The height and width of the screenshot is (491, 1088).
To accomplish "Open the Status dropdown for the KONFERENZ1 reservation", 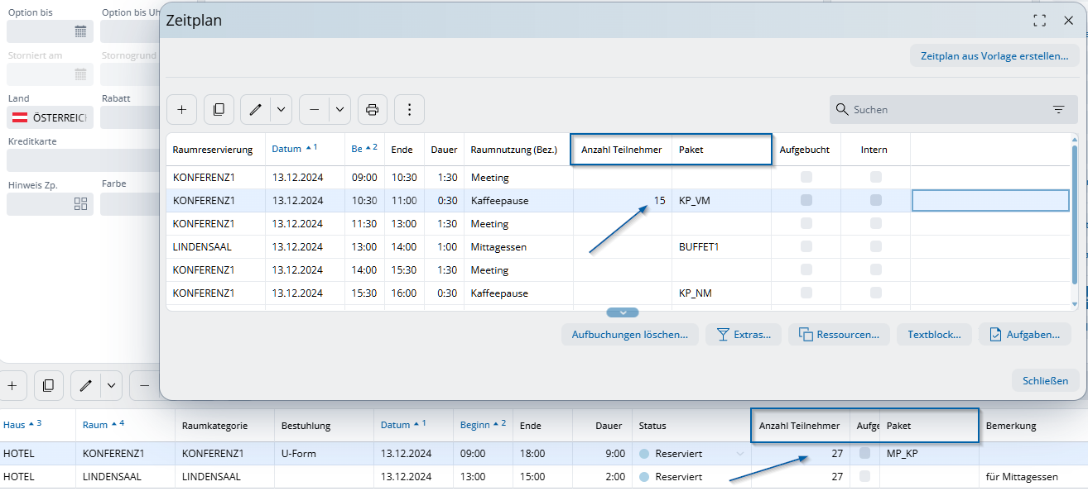I will [739, 454].
